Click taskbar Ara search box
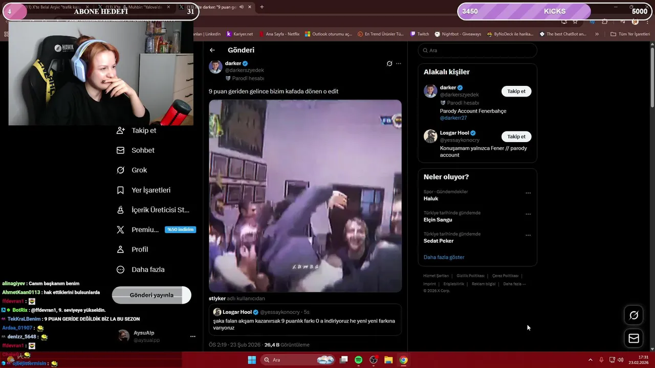Image resolution: width=655 pixels, height=368 pixels. click(x=298, y=360)
